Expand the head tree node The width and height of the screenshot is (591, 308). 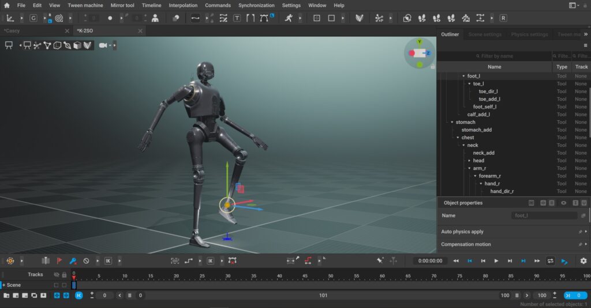(469, 161)
